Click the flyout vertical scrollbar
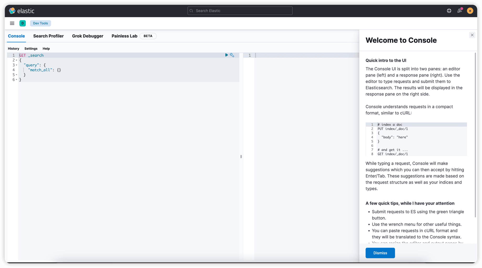This screenshot has width=482, height=268. coord(475,135)
